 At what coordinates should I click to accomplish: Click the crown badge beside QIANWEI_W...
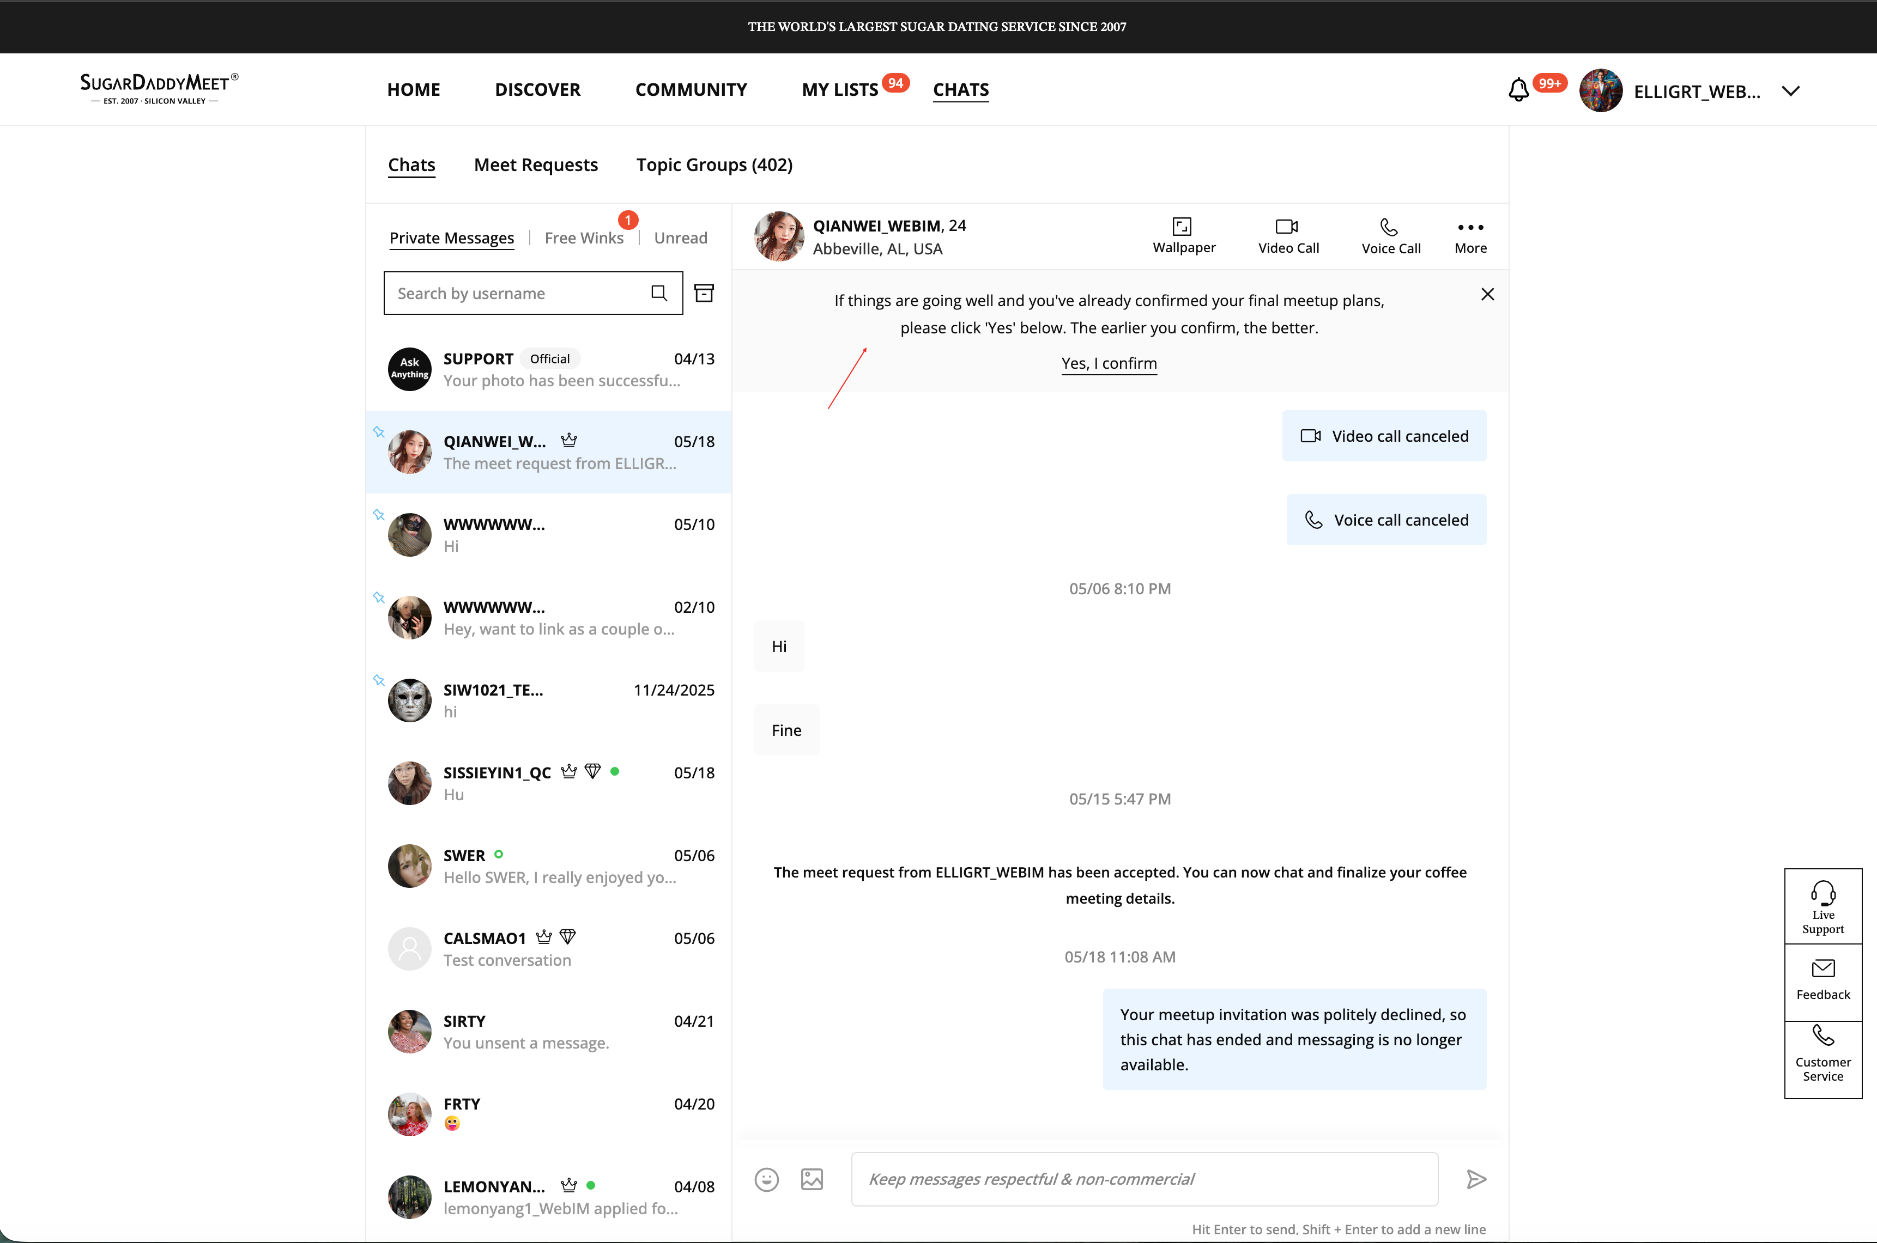568,440
